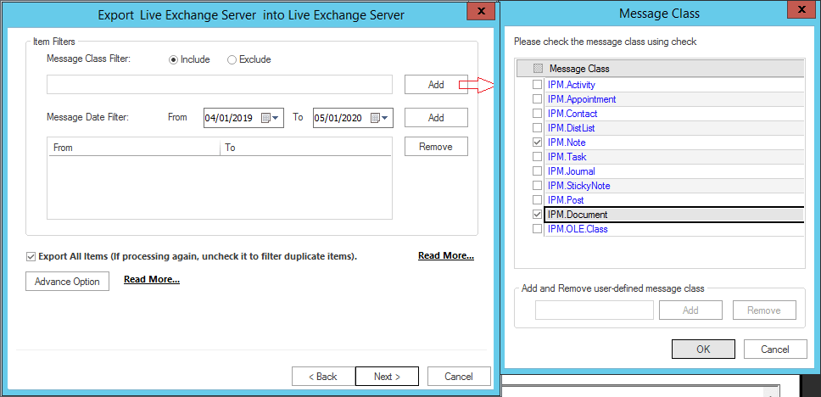
Task: Click Remove button for user-defined message class
Action: coord(764,310)
